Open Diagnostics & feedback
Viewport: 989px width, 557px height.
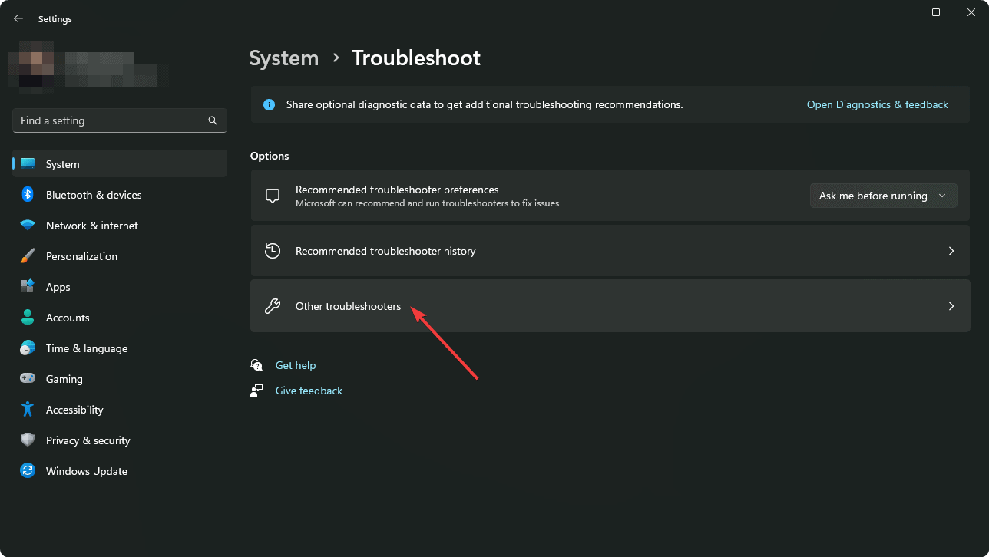tap(877, 104)
